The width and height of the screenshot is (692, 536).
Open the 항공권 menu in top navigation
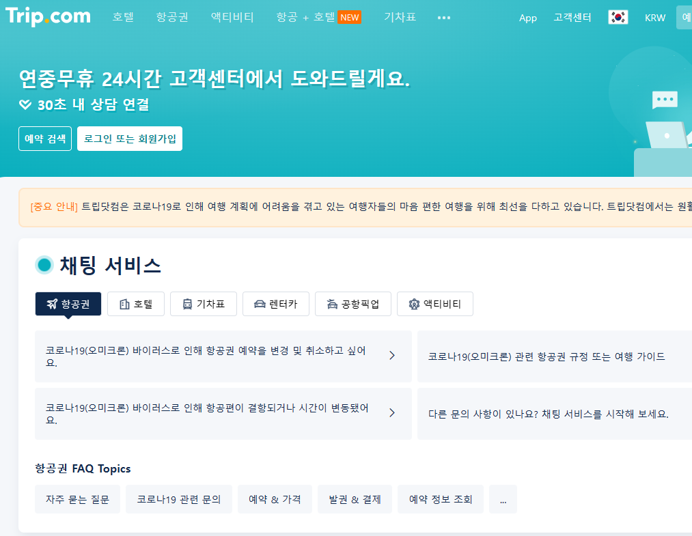pos(172,17)
